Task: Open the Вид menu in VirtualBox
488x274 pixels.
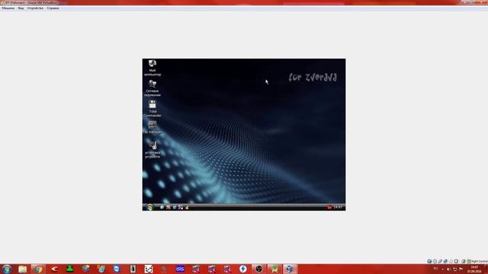Action: [21, 8]
